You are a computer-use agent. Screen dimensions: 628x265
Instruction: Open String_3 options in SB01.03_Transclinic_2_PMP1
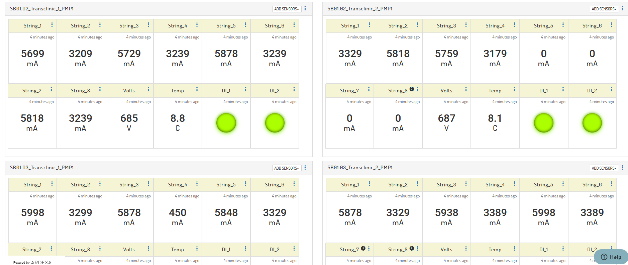[x=466, y=184]
